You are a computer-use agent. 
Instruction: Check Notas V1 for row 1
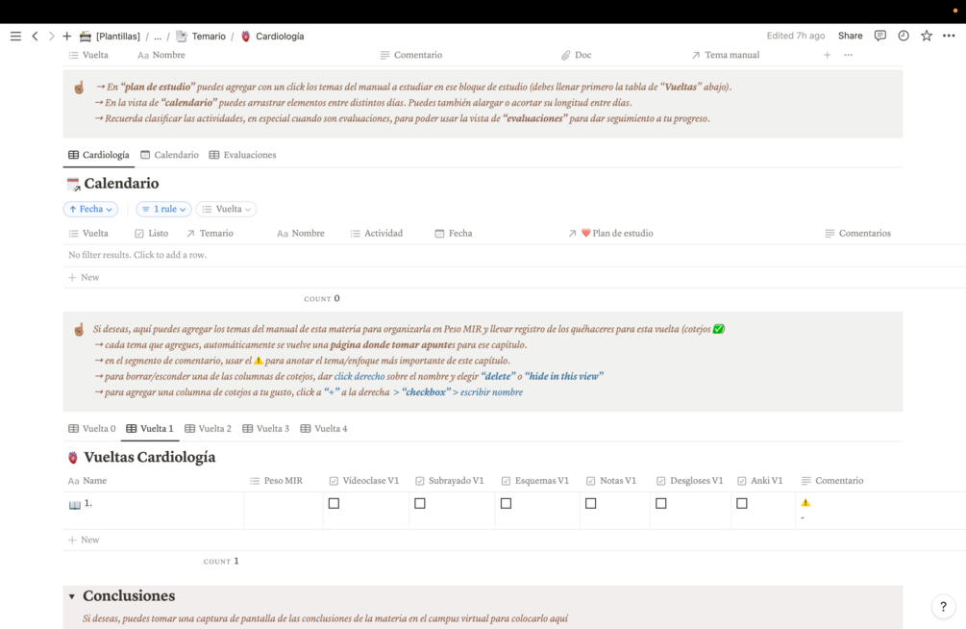(591, 504)
